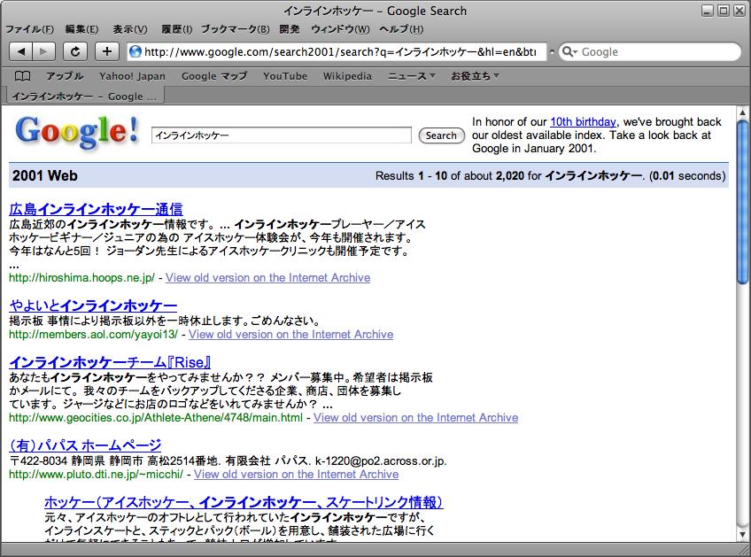
Task: Open the ファイル(F) menu
Action: (29, 29)
